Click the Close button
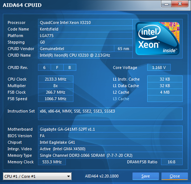 click(175, 176)
